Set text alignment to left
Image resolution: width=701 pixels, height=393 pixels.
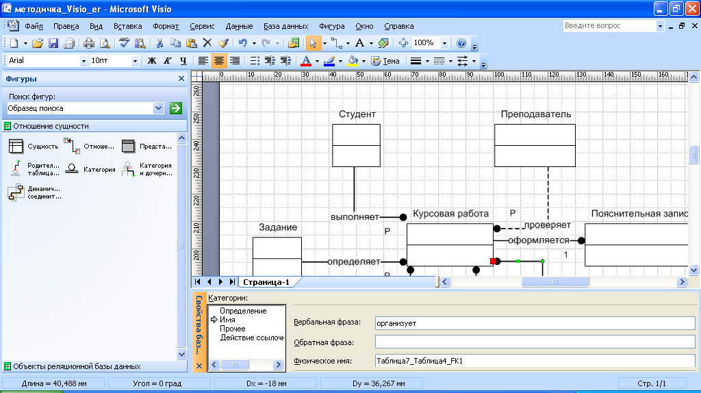203,61
